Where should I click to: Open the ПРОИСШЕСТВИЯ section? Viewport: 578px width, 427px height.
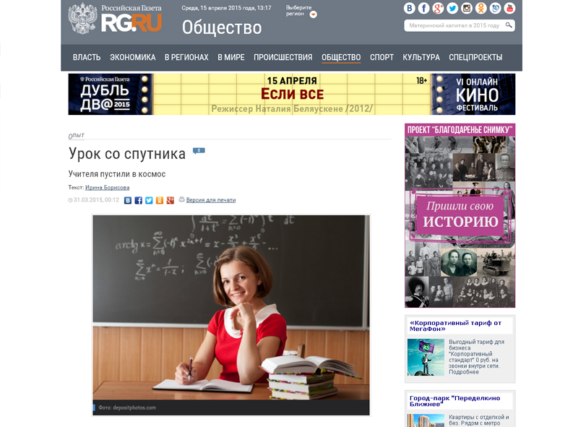pos(283,58)
